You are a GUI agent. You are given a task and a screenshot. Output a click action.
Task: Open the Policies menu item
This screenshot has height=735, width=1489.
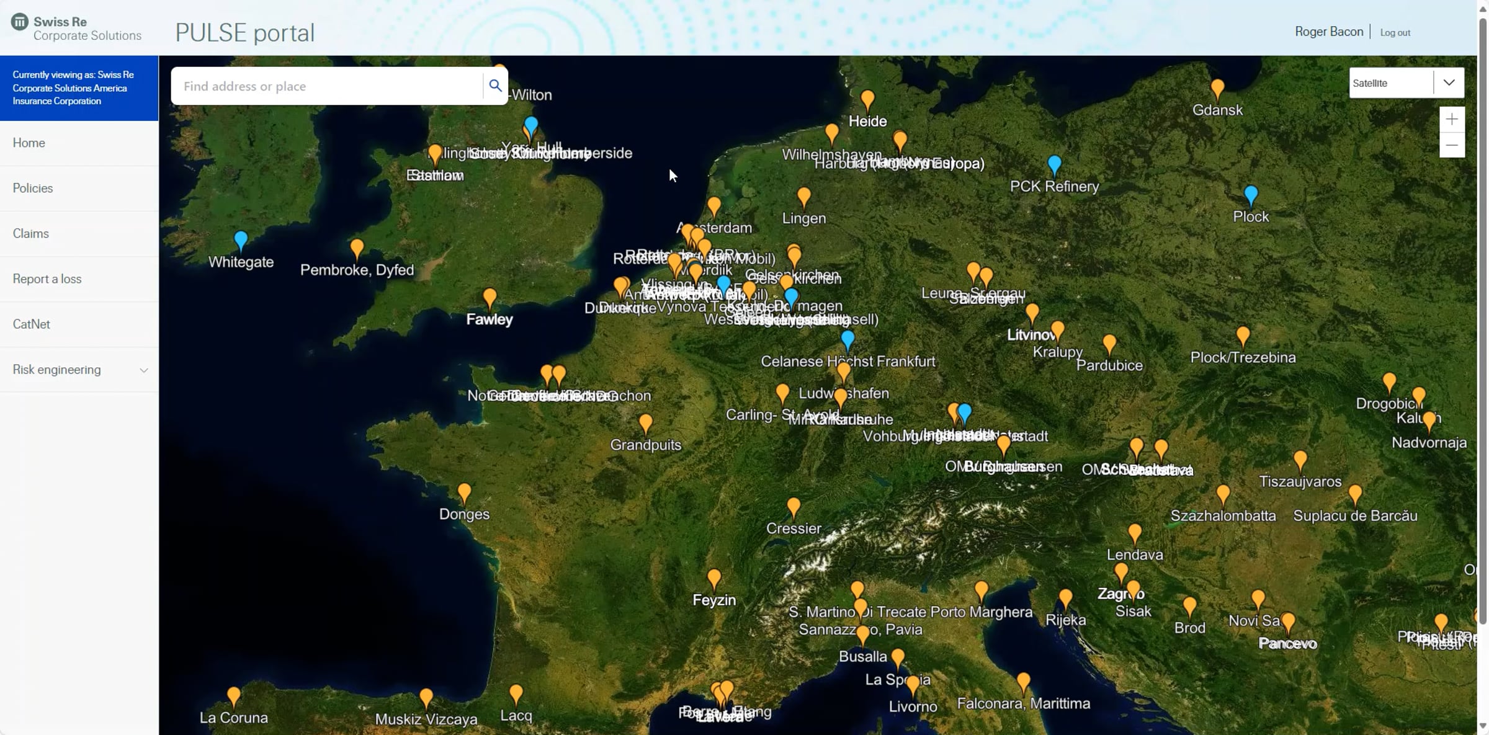33,189
